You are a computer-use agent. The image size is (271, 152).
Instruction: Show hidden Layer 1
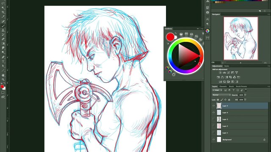click(x=213, y=133)
